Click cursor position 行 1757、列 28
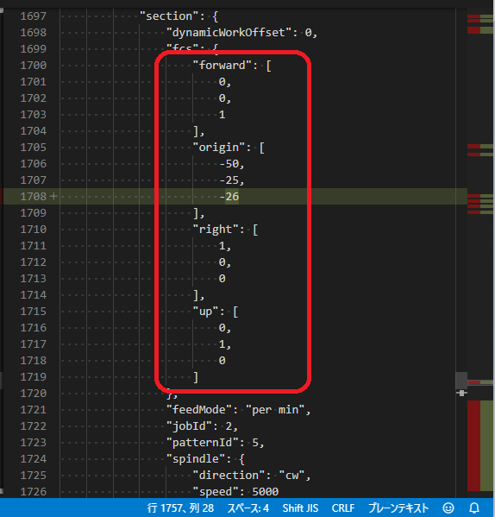Viewport: 495px width, 517px height. [x=180, y=508]
